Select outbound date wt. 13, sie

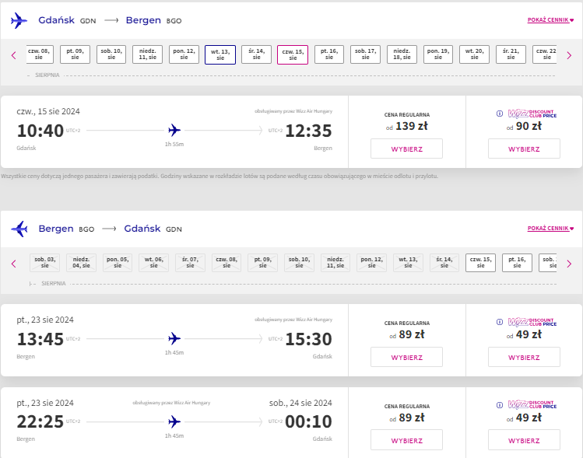(220, 54)
